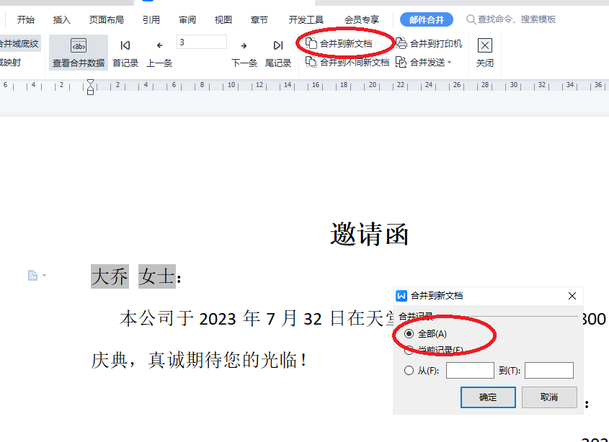The height and width of the screenshot is (442, 609).
Task: Click 合并到打印机 print merge
Action: click(x=429, y=43)
